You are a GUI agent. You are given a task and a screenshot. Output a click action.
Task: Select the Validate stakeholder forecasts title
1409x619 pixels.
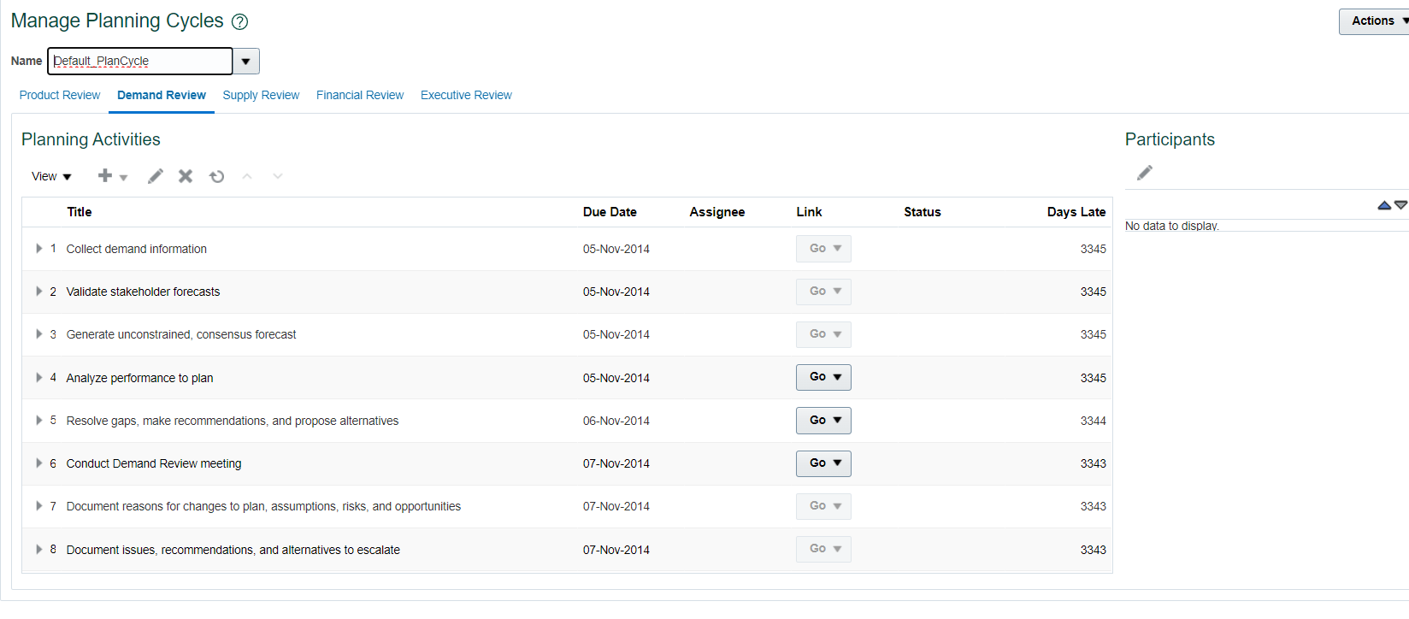pyautogui.click(x=143, y=292)
